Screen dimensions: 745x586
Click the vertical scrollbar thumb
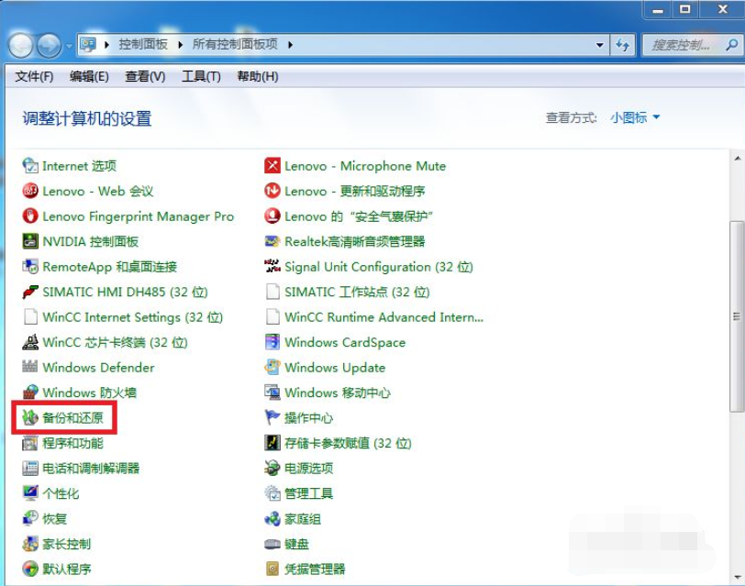(x=737, y=316)
